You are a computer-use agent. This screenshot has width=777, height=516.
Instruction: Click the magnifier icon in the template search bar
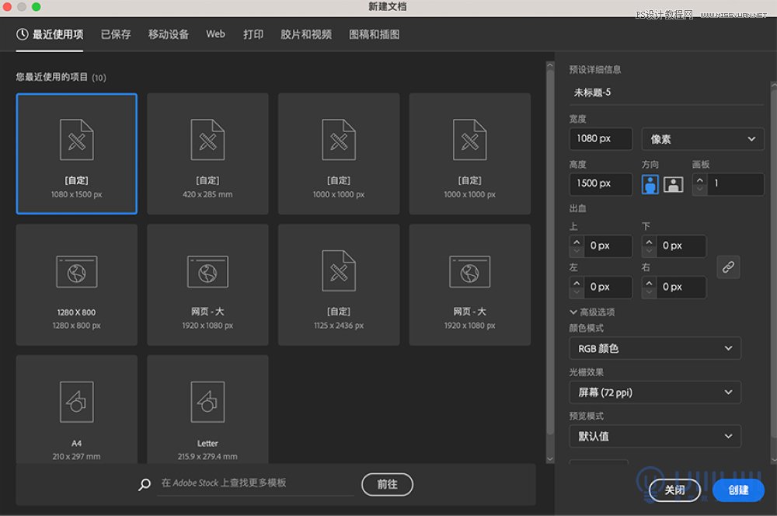pos(144,484)
